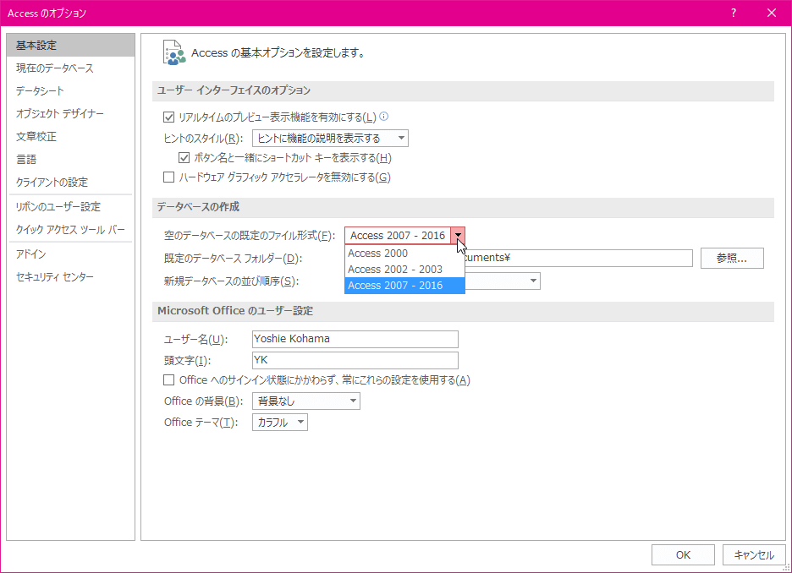
Task: Choose Access 2000 from the list
Action: 404,254
